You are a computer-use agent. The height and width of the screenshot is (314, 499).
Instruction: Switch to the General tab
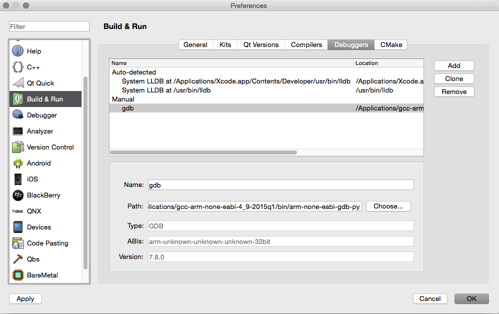click(195, 45)
